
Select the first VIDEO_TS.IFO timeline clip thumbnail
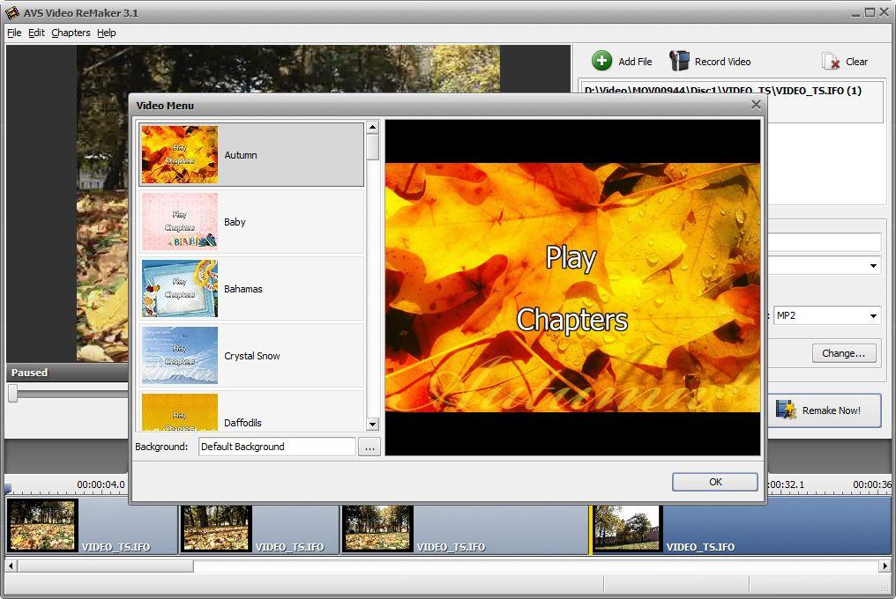click(42, 525)
